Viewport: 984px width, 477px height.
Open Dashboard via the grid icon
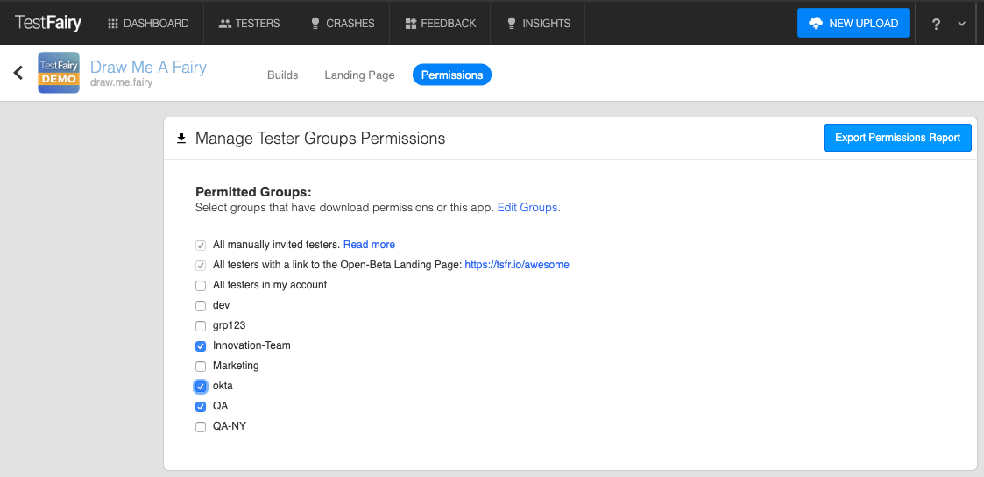(112, 24)
